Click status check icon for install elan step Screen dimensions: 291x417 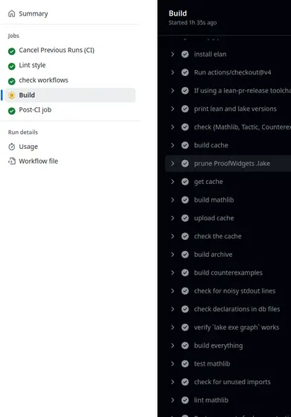point(185,54)
